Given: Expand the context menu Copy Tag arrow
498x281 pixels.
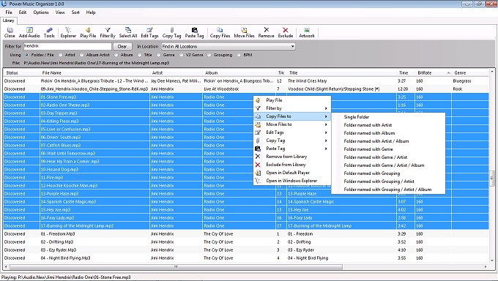Looking at the screenshot, I should [x=326, y=140].
